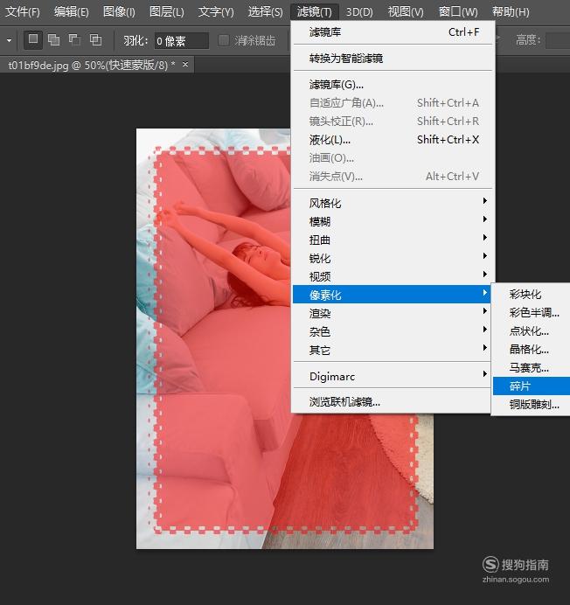Open the 3D(D) menu
Image resolution: width=570 pixels, height=605 pixels.
click(359, 11)
